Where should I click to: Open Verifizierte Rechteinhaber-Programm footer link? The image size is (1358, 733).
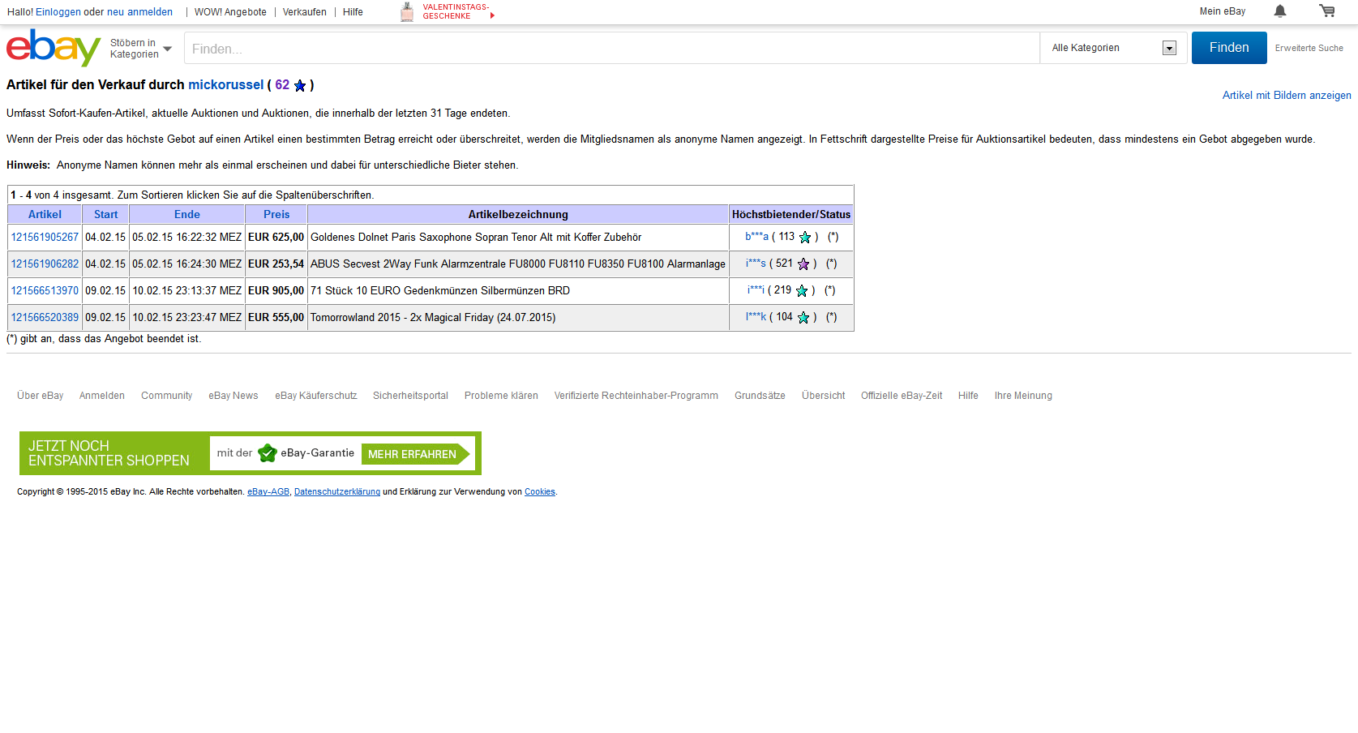point(636,396)
